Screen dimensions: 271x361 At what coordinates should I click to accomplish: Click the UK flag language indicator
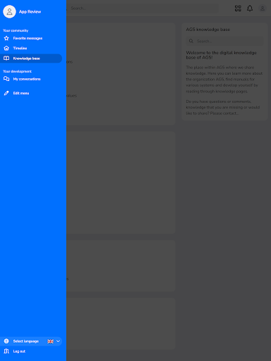pyautogui.click(x=50, y=341)
